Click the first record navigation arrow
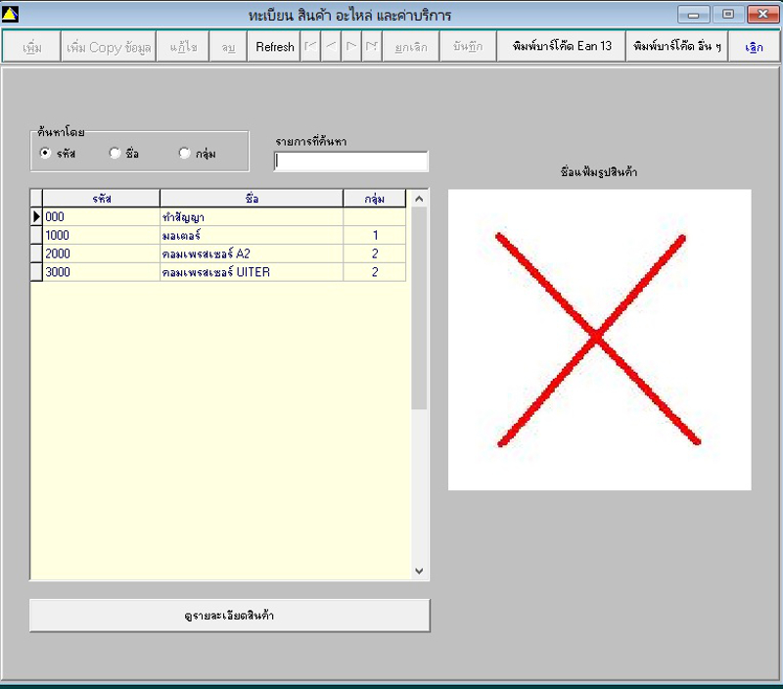Viewport: 783px width, 689px height. tap(310, 47)
